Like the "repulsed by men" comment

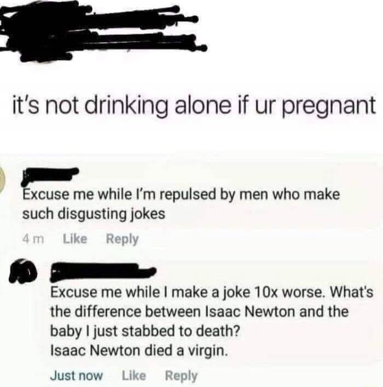75,239
